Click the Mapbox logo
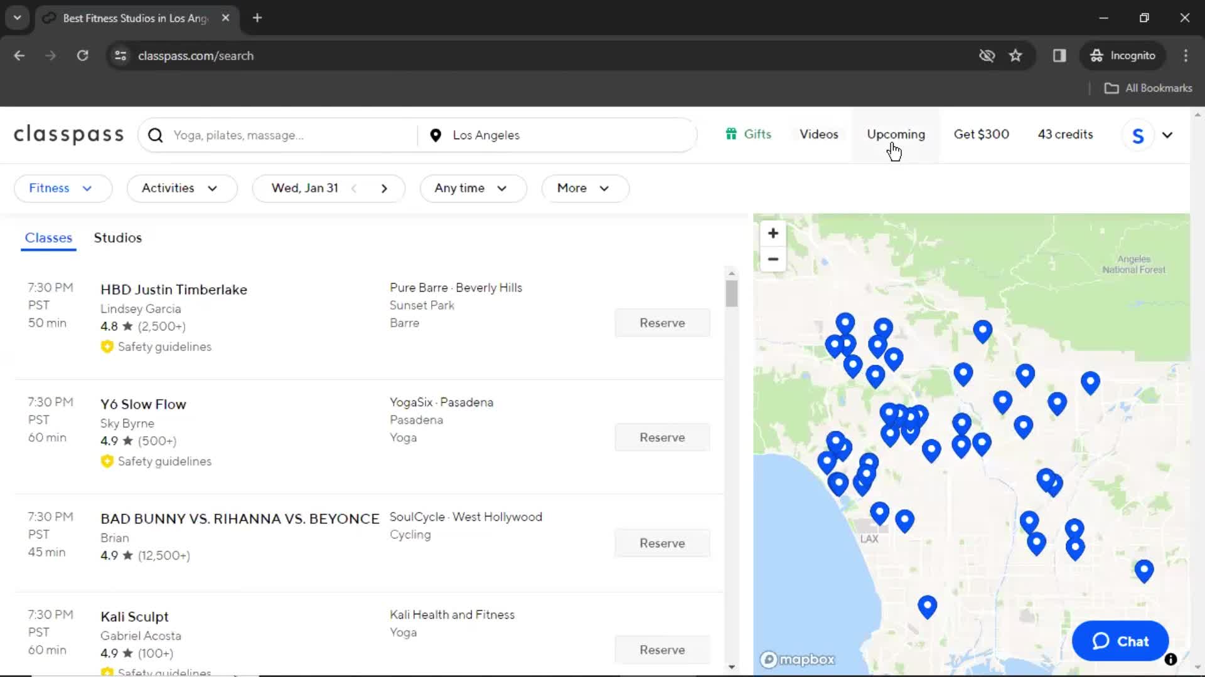This screenshot has width=1205, height=677. point(798,659)
